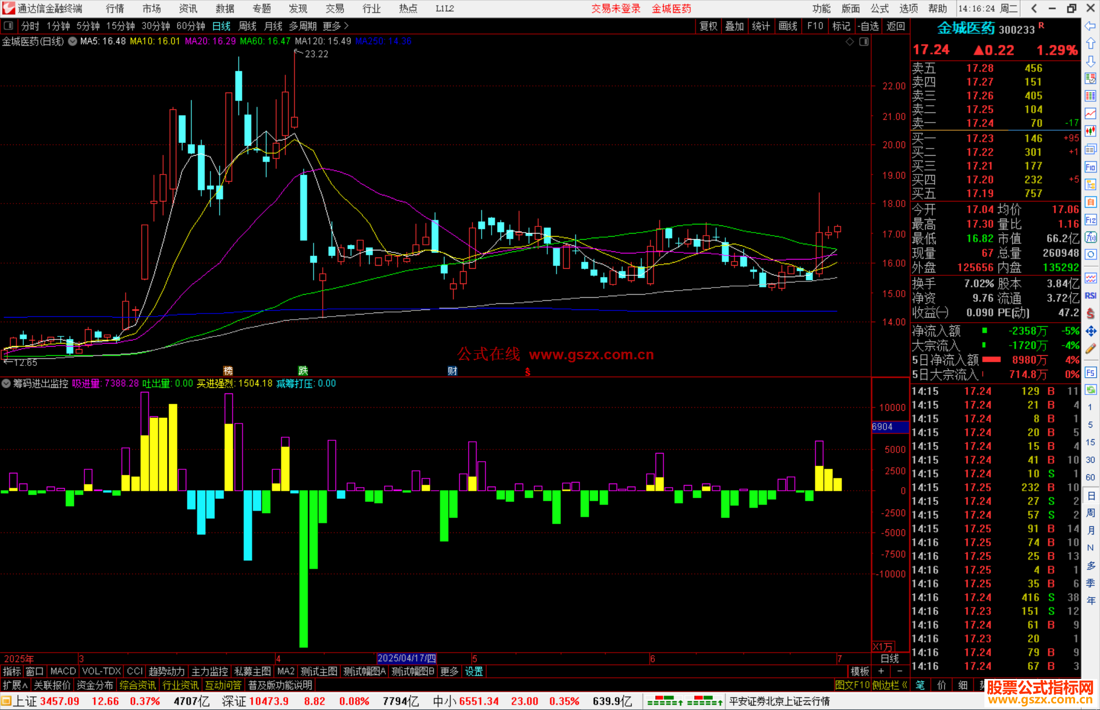This screenshot has width=1100, height=710.
Task: Click the minus zoom-out button below chart
Action: 899,671
